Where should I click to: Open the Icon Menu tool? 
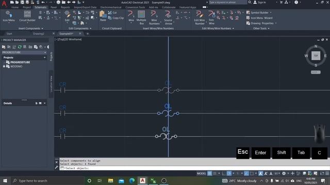[x=8, y=16]
